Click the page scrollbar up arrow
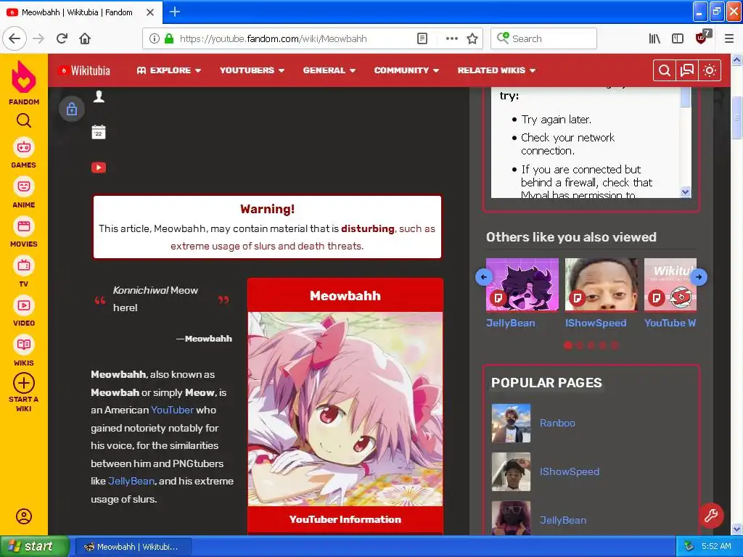The width and height of the screenshot is (743, 557). tap(736, 59)
